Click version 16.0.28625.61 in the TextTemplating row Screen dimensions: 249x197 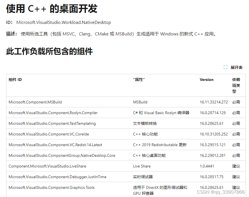(212, 123)
